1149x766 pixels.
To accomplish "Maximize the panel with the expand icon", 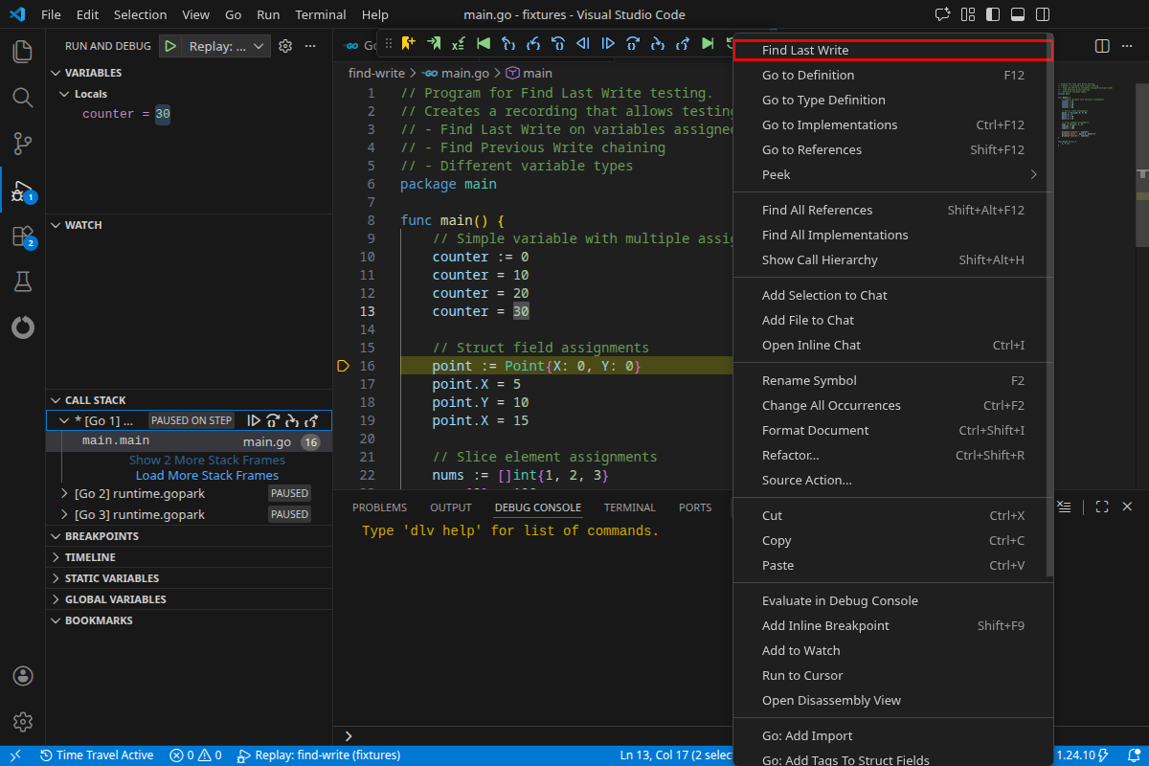I will click(x=1101, y=507).
